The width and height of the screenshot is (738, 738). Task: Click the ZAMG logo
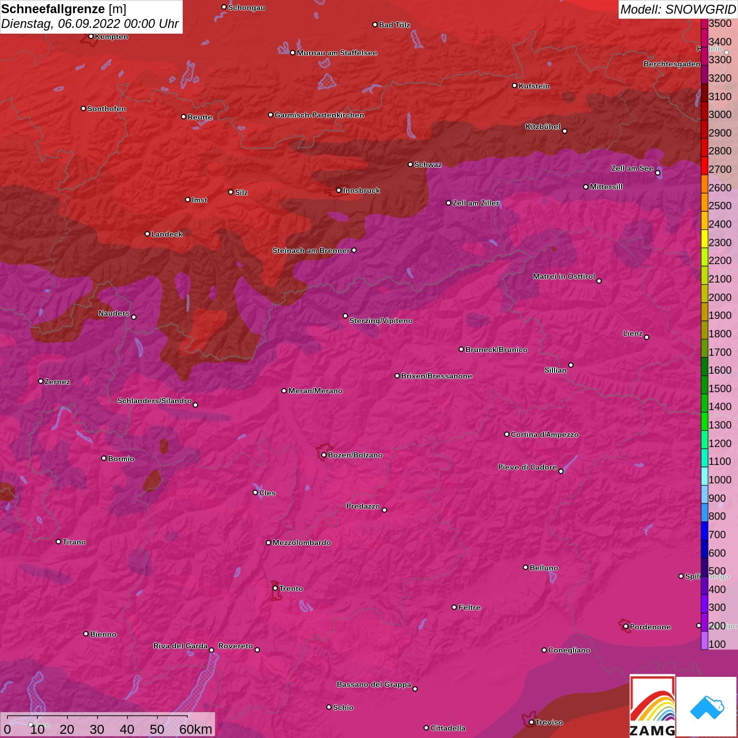[652, 706]
